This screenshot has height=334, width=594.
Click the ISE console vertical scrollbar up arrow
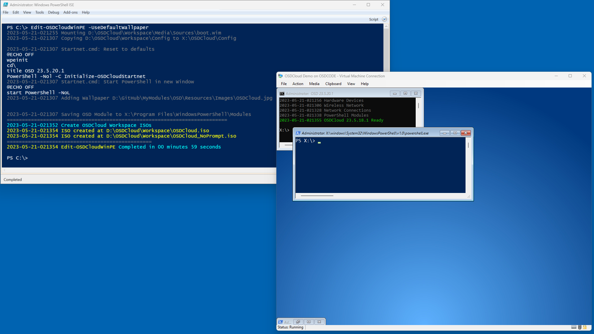click(x=386, y=27)
